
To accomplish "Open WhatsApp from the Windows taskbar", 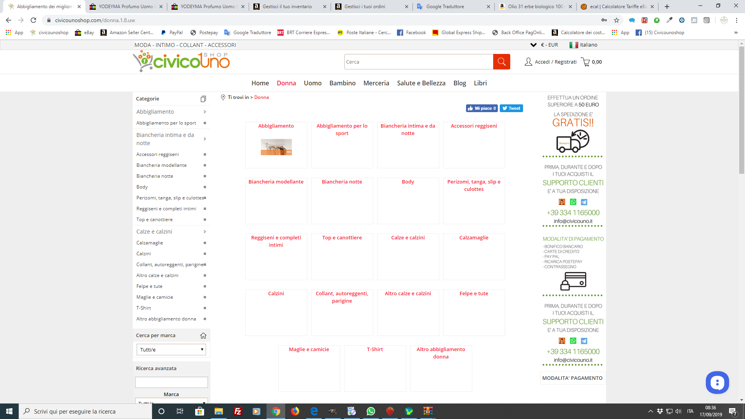I will (x=371, y=411).
